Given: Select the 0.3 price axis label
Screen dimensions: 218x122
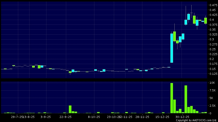Looking at the screenshot, I should click(212, 39).
